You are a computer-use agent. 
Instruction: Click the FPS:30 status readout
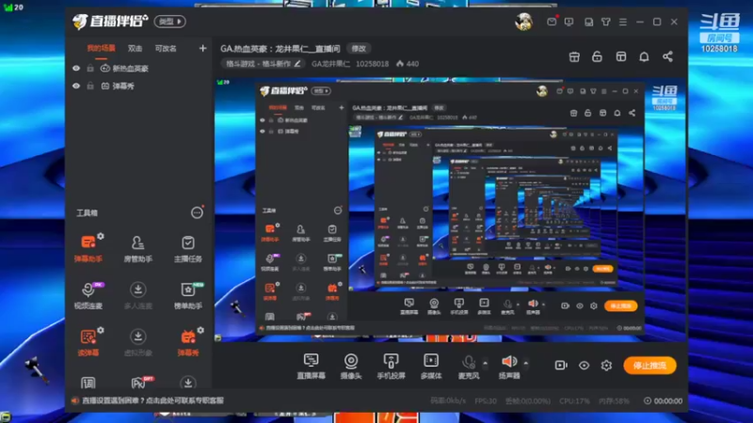tap(486, 400)
